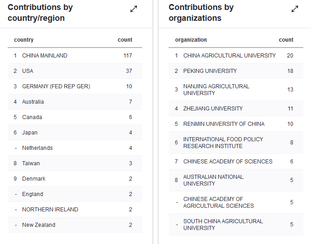
Task: Sort country table by count header
Action: 125,40
